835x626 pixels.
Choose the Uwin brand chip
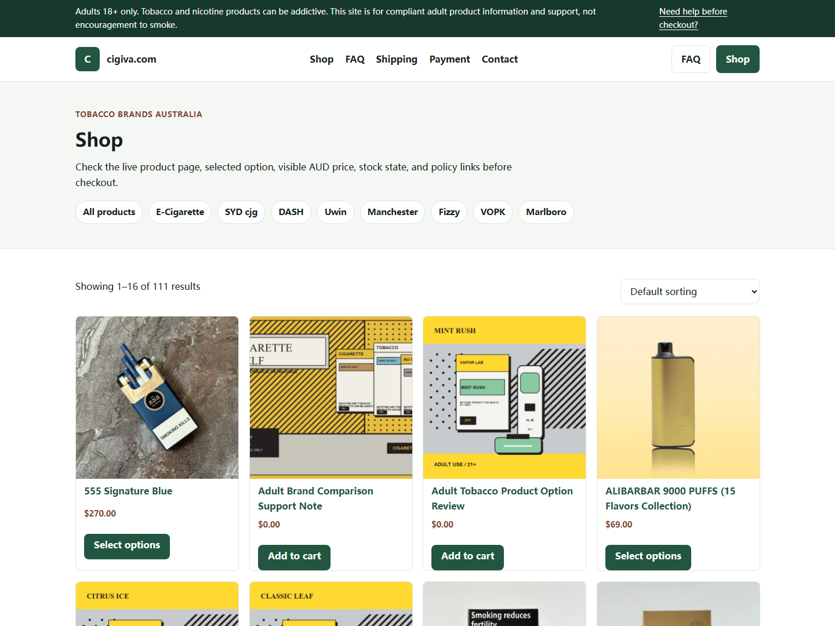coord(336,212)
